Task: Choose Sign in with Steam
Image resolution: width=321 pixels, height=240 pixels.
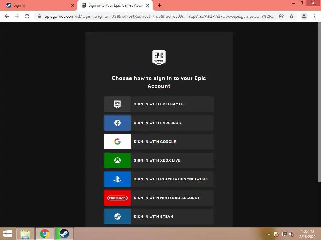Action: point(159,217)
